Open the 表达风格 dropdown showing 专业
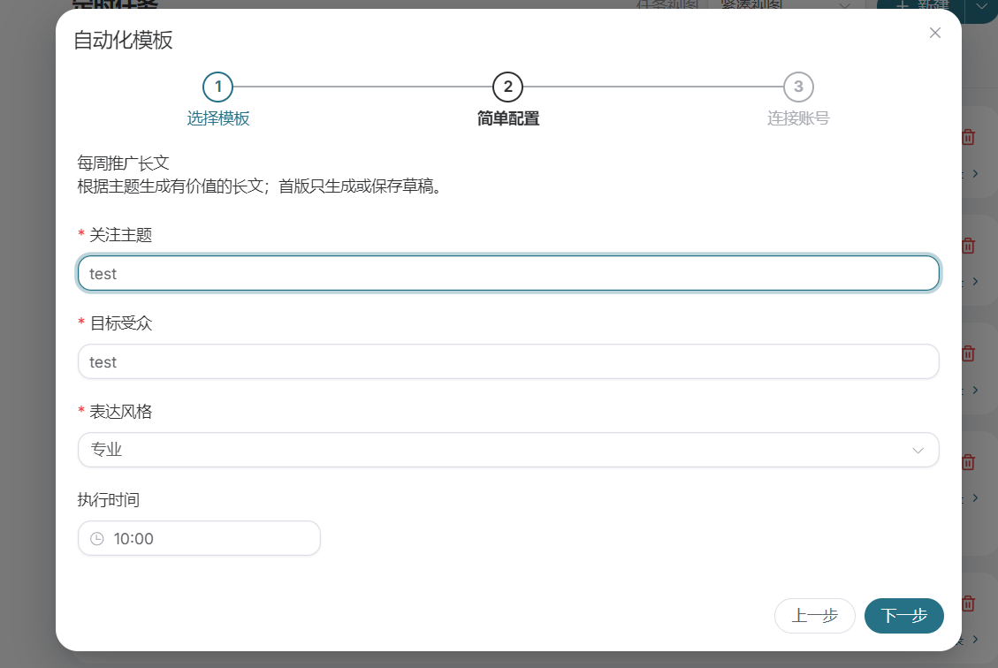Image resolution: width=998 pixels, height=668 pixels. click(508, 450)
